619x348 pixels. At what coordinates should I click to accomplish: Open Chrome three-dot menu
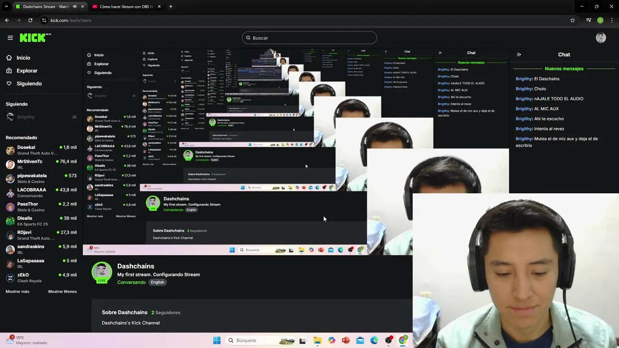point(612,20)
